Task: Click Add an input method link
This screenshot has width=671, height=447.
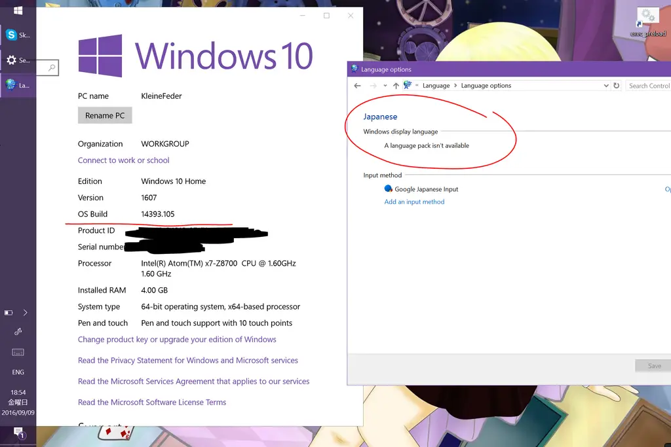Action: tap(414, 202)
